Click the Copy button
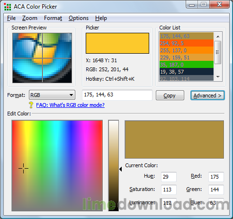233x219 pixels. pyautogui.click(x=170, y=95)
